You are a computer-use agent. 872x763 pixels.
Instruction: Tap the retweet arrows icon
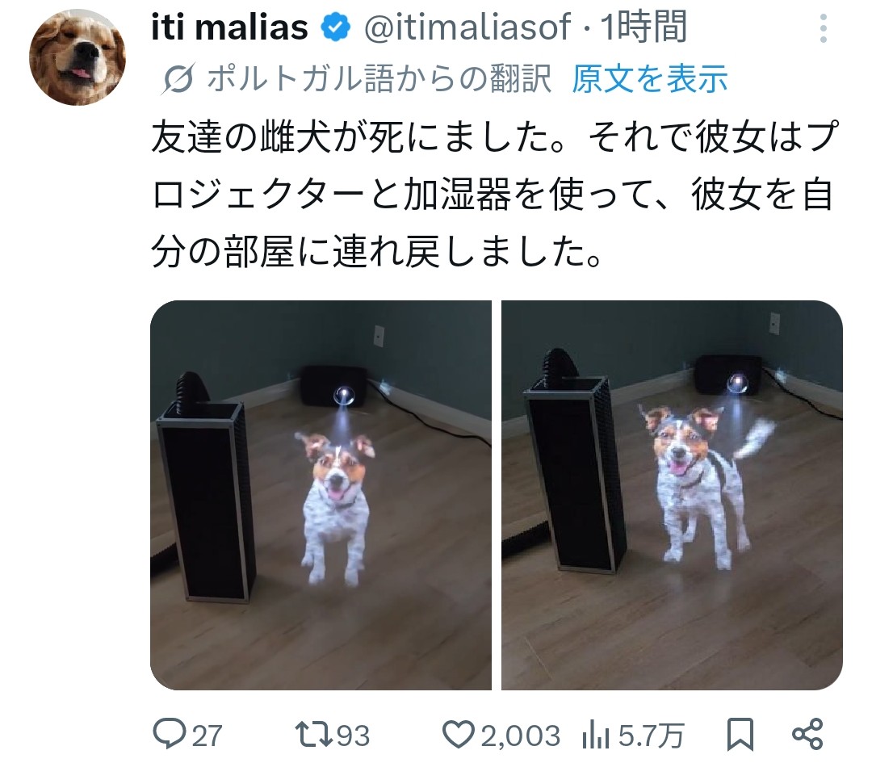click(313, 734)
